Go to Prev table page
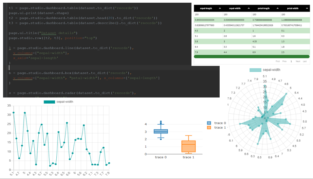This screenshot has height=179, width=313. point(284,61)
